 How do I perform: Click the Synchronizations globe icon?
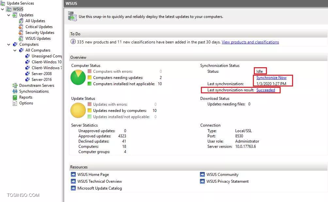(15, 91)
